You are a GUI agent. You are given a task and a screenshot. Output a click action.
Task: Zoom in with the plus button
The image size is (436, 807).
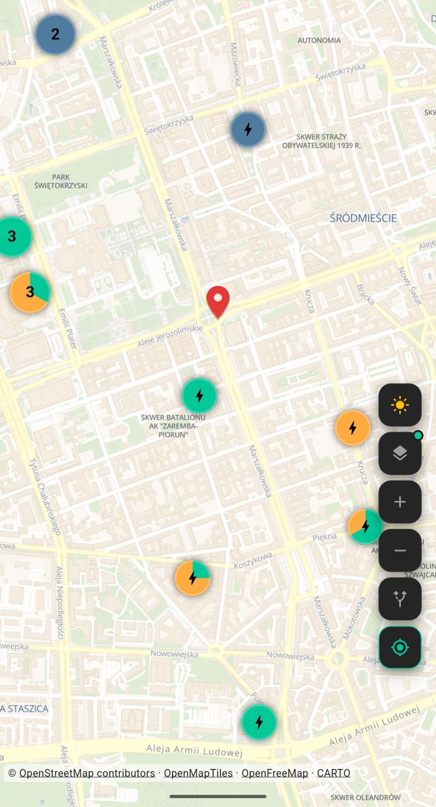click(400, 502)
